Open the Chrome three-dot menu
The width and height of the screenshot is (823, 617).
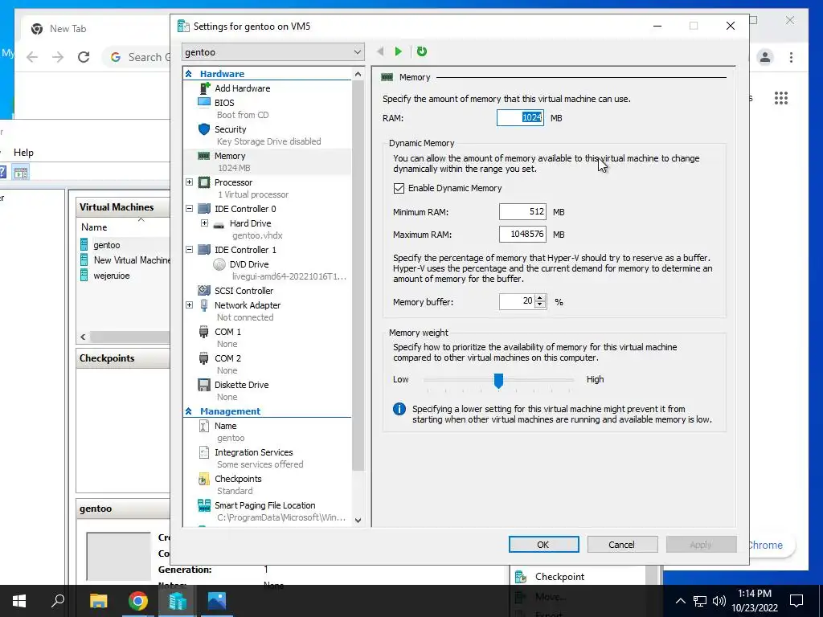pyautogui.click(x=791, y=57)
